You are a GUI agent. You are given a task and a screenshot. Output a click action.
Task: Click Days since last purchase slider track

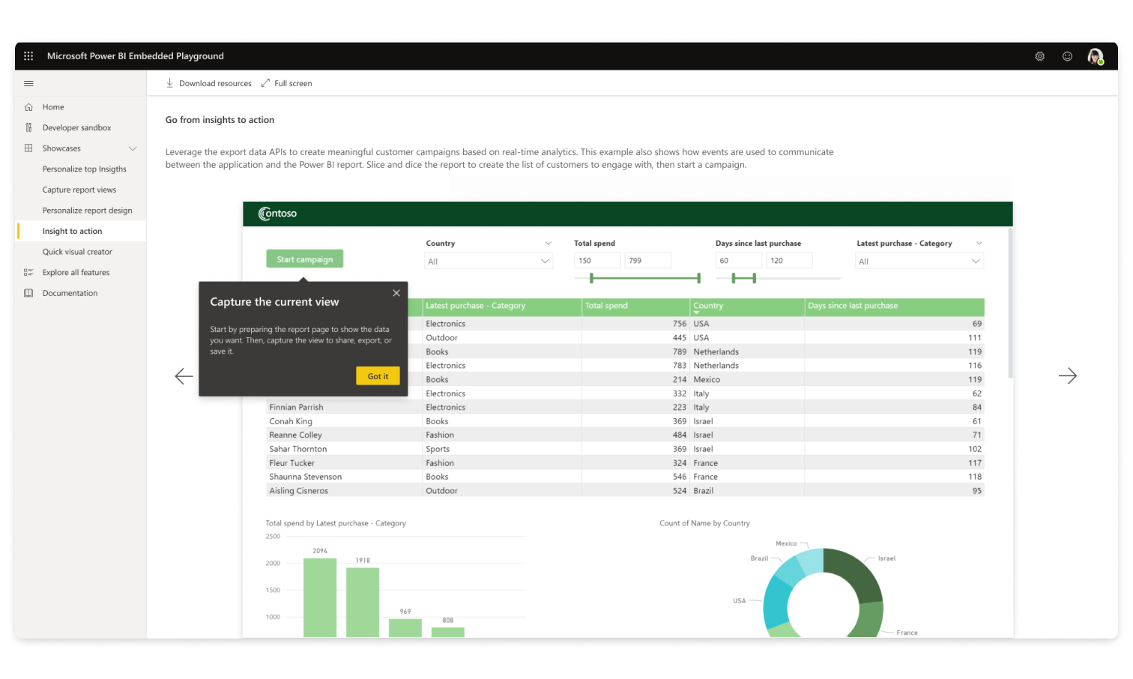(778, 278)
